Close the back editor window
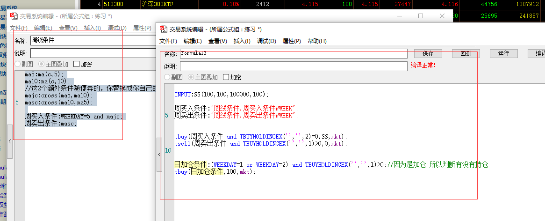 [442, 15]
